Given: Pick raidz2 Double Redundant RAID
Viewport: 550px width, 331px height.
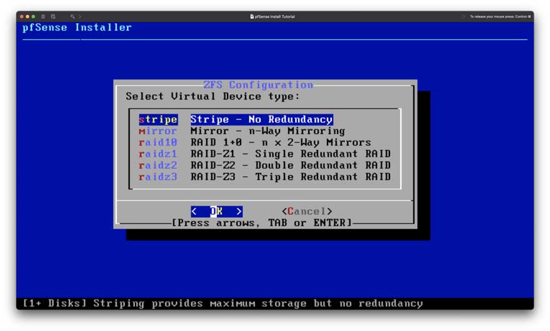Looking at the screenshot, I should coord(264,165).
